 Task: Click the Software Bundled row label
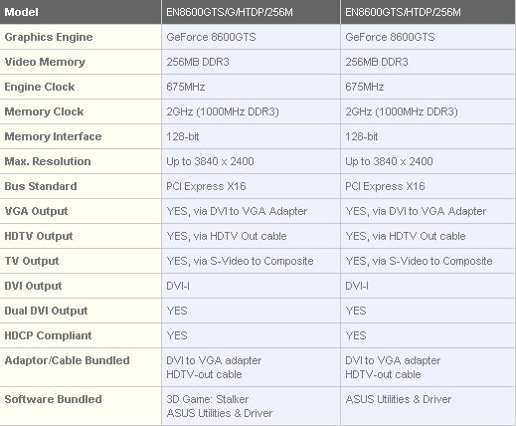coord(53,399)
